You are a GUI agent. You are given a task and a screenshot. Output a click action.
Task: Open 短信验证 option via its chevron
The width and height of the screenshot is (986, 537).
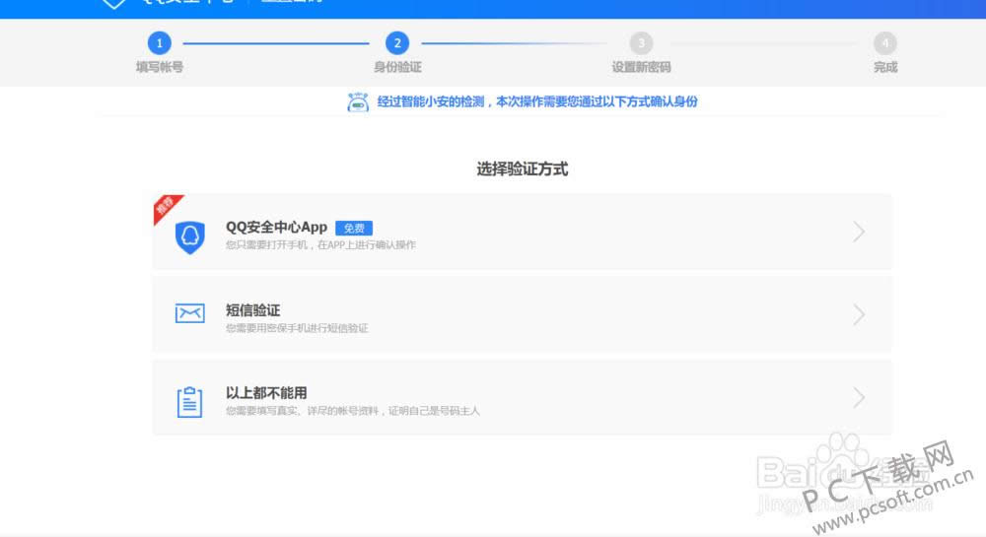859,314
